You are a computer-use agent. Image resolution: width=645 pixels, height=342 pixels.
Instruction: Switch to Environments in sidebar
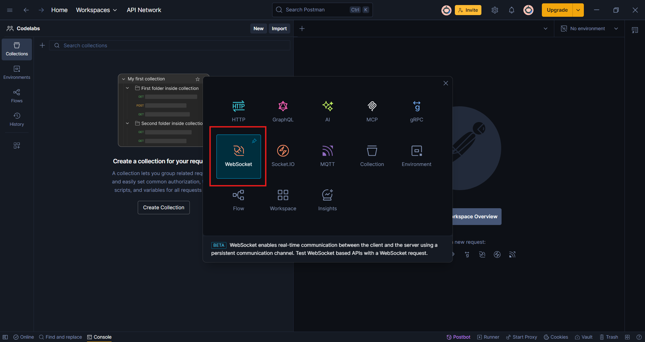[x=17, y=72]
